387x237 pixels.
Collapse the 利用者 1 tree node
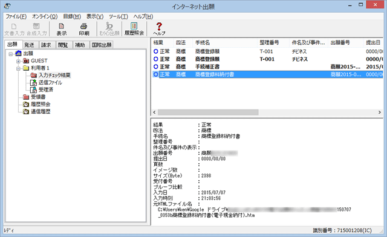[18, 68]
